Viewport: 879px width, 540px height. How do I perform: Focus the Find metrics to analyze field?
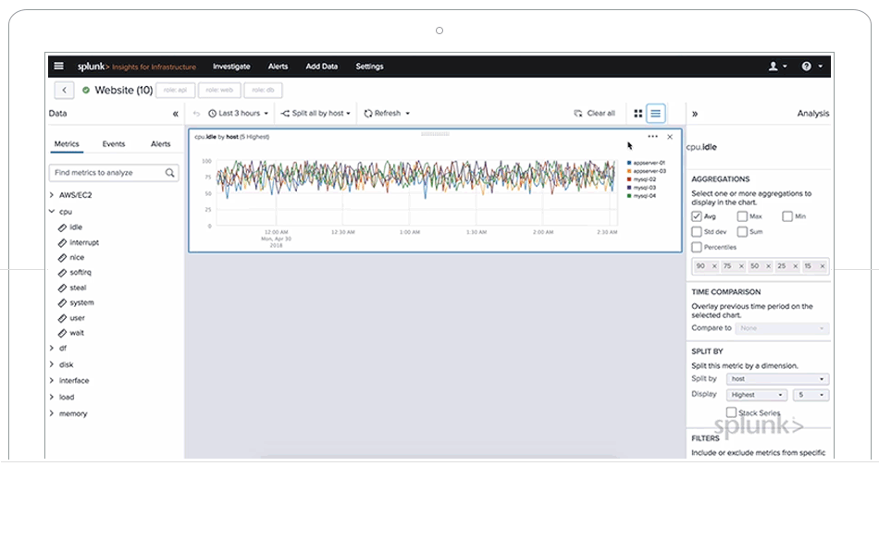114,173
